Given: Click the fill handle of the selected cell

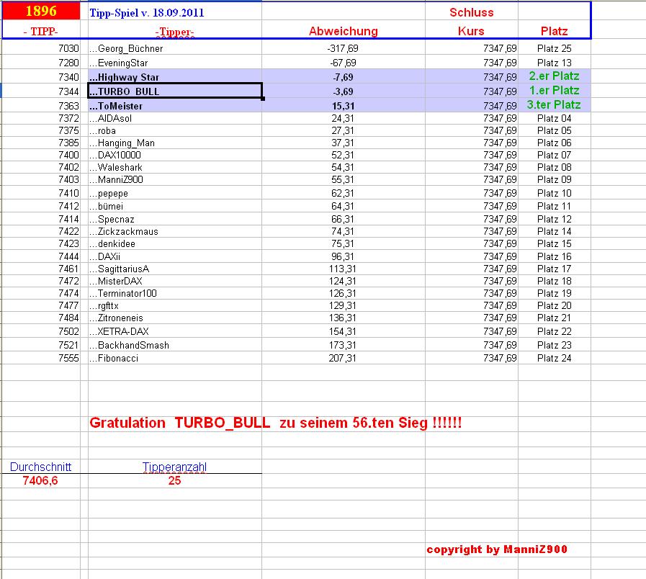Looking at the screenshot, I should click(263, 99).
